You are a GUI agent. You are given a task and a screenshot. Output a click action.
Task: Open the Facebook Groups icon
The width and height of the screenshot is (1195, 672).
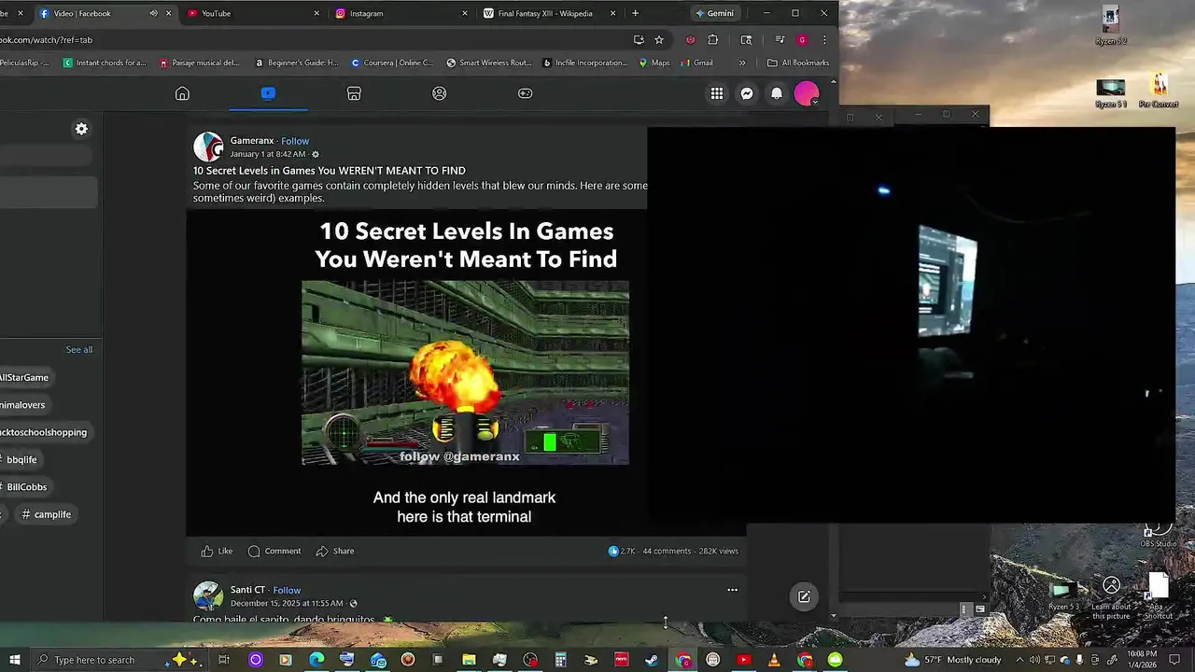tap(440, 93)
